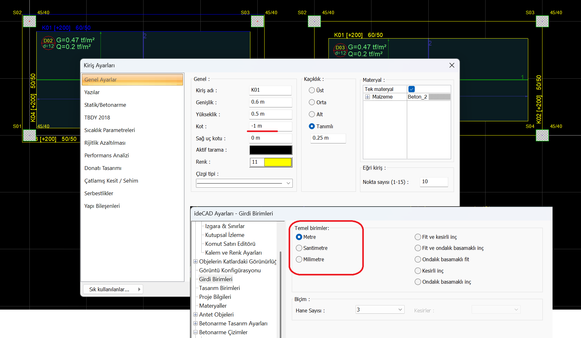Select Ondalık basamaklı fit unit

pos(418,259)
